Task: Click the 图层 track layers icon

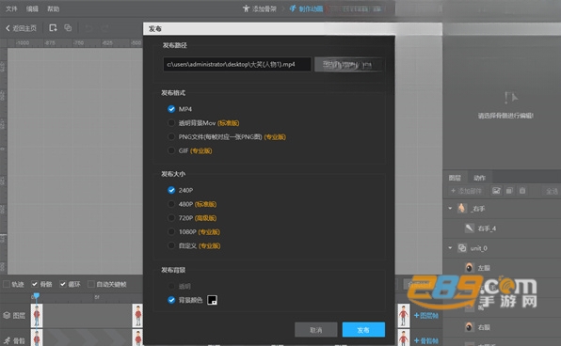Action: tap(7, 315)
